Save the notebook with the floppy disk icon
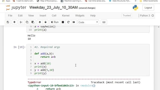Screen dimensions: 160x90 8,22
